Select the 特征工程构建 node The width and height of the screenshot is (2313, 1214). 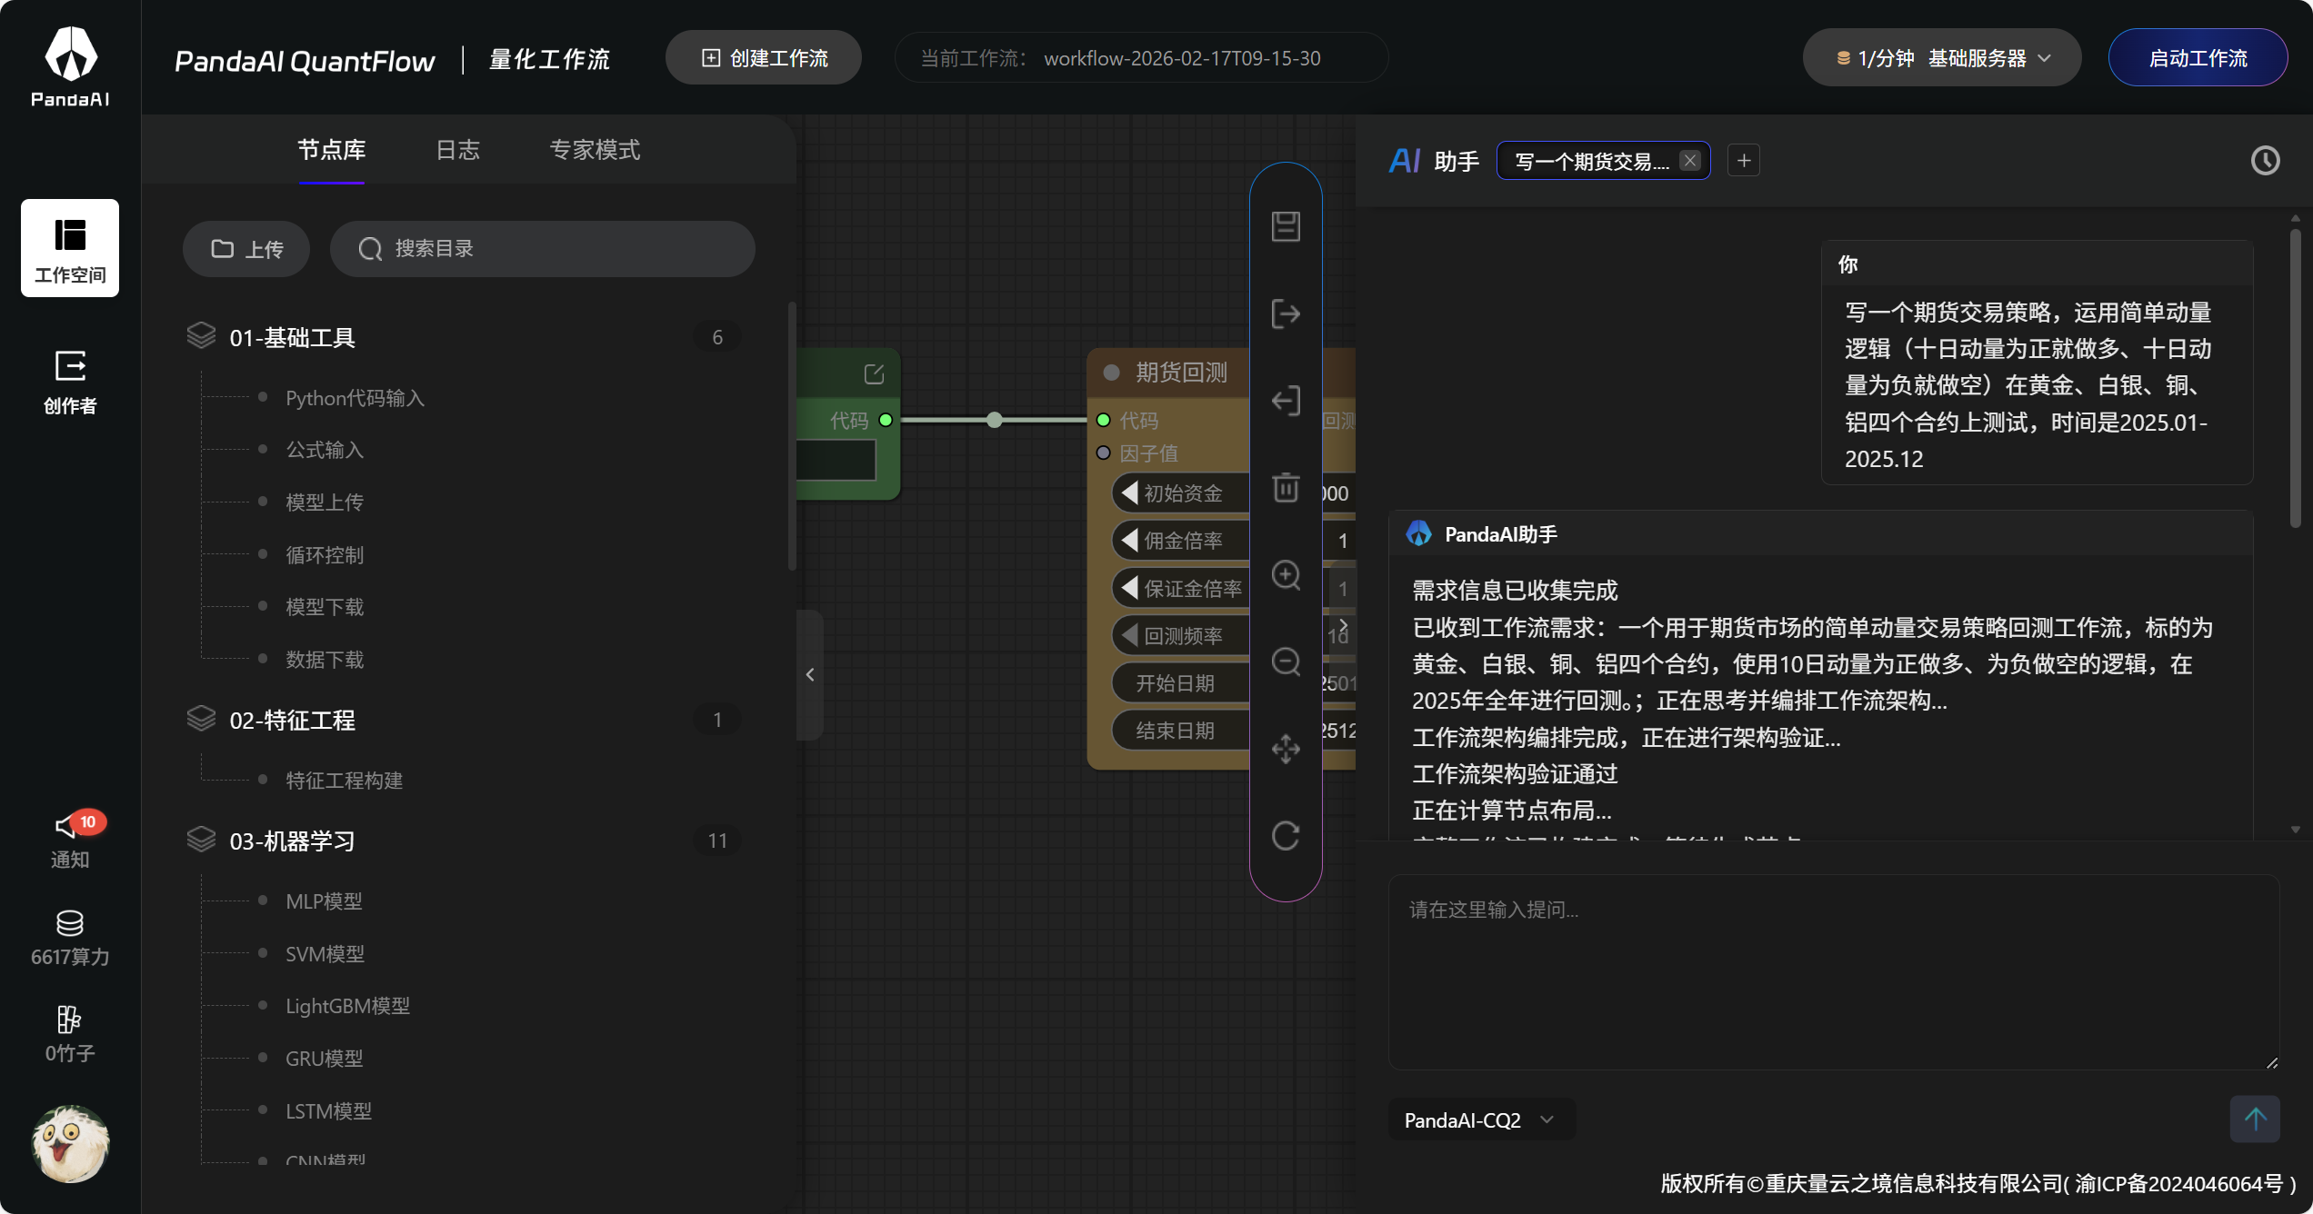point(344,781)
